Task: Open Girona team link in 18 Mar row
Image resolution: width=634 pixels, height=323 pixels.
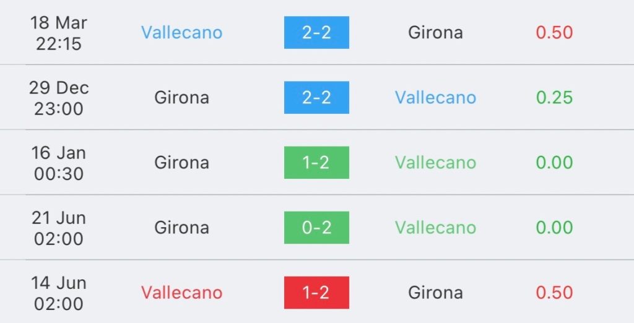Action: tap(435, 32)
